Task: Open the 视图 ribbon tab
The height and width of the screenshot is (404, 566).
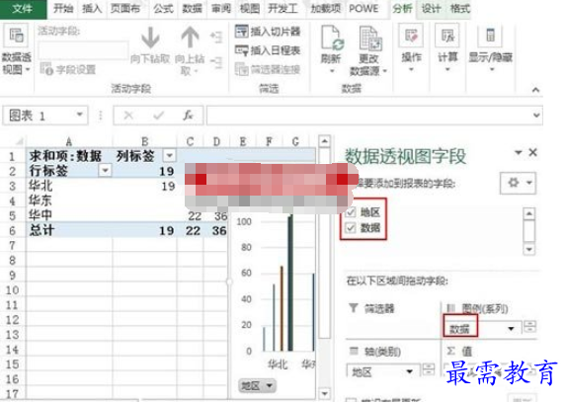Action: pyautogui.click(x=250, y=8)
